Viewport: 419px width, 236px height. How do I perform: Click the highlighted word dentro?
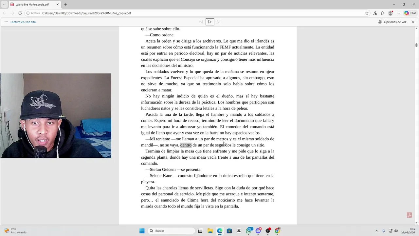pyautogui.click(x=186, y=145)
